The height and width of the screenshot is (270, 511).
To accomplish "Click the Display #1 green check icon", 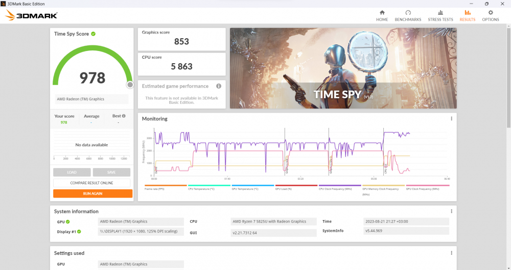I will coord(79,232).
